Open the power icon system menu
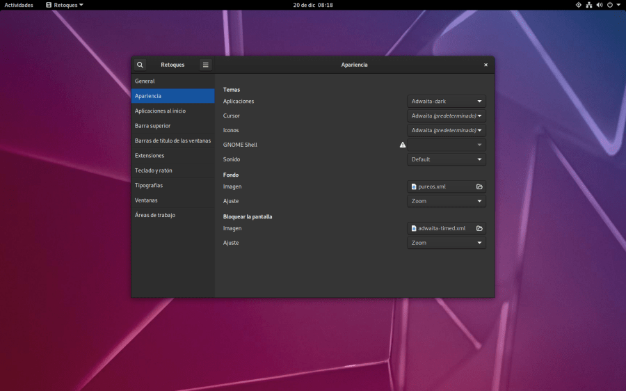The image size is (626, 391). tap(609, 5)
